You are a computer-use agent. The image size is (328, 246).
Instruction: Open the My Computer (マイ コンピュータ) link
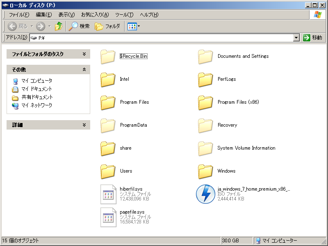coord(36,81)
